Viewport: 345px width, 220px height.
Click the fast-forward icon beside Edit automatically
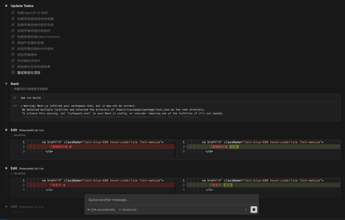[x=89, y=210]
